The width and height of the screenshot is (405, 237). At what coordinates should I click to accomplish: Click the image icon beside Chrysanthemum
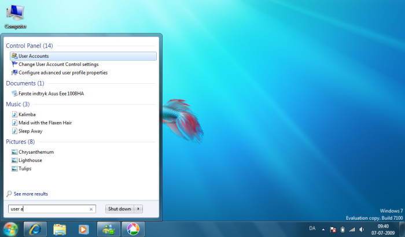[x=14, y=152]
